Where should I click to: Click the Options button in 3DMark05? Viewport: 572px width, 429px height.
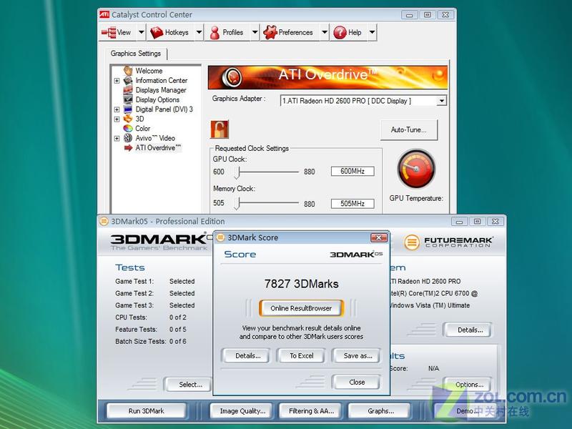click(x=469, y=385)
